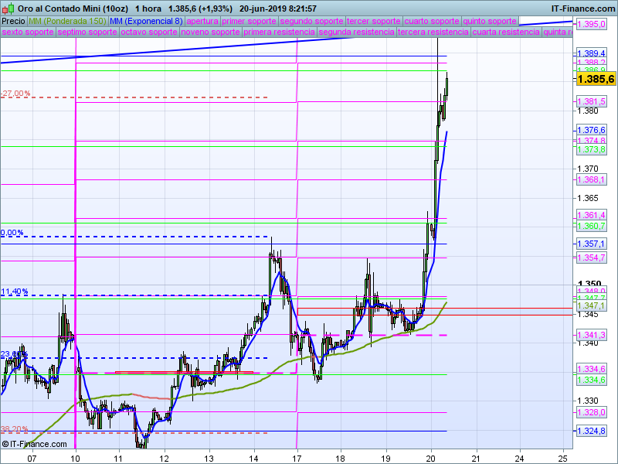
Task: Click the magenta 1.361,4 price label
Action: pyautogui.click(x=591, y=215)
